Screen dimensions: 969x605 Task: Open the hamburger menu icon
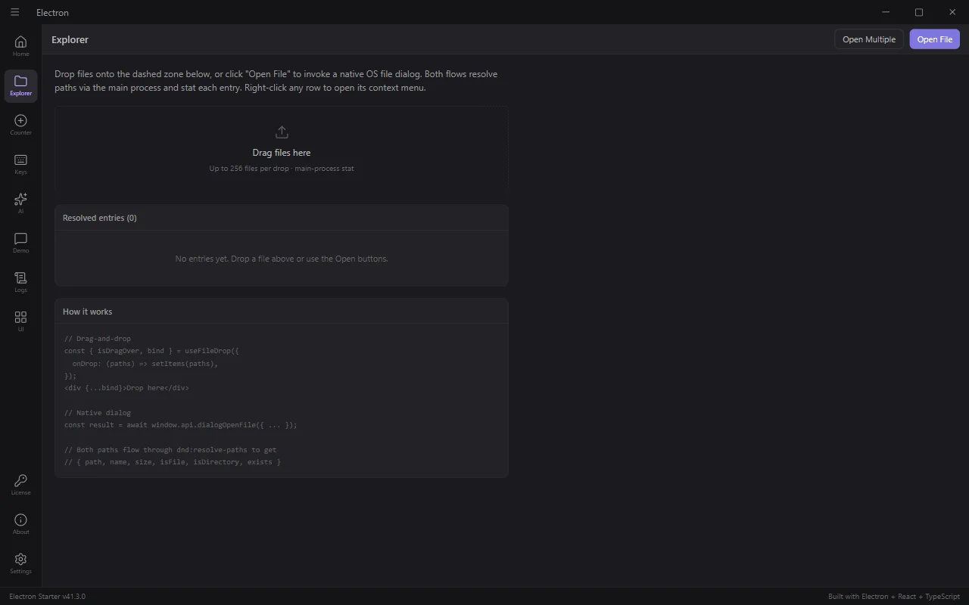(x=14, y=12)
